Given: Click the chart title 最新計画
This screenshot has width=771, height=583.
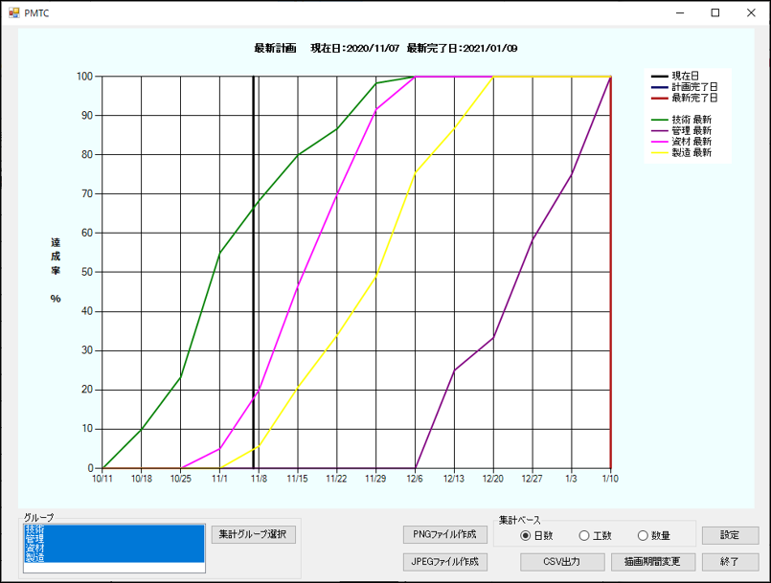Looking at the screenshot, I should [x=275, y=48].
